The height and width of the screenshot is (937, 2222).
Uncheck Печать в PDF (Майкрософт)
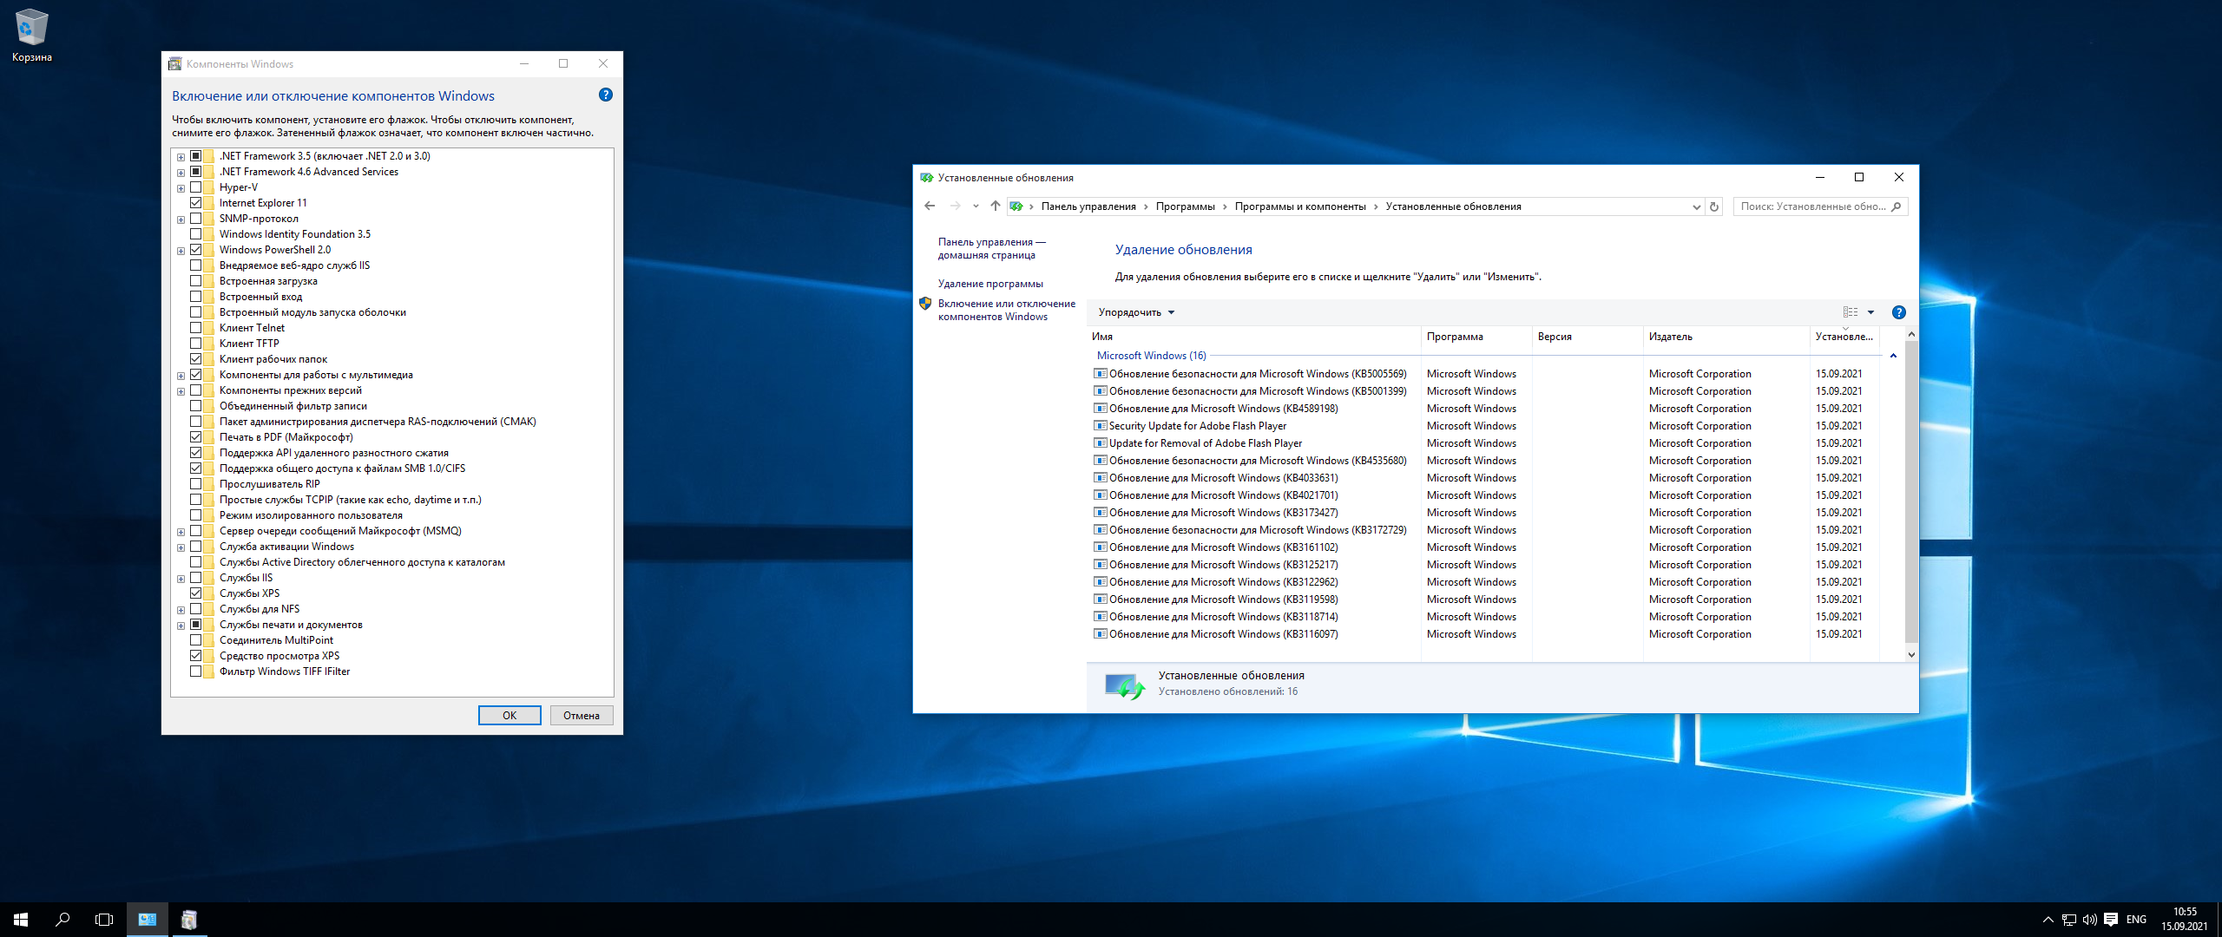pos(196,437)
